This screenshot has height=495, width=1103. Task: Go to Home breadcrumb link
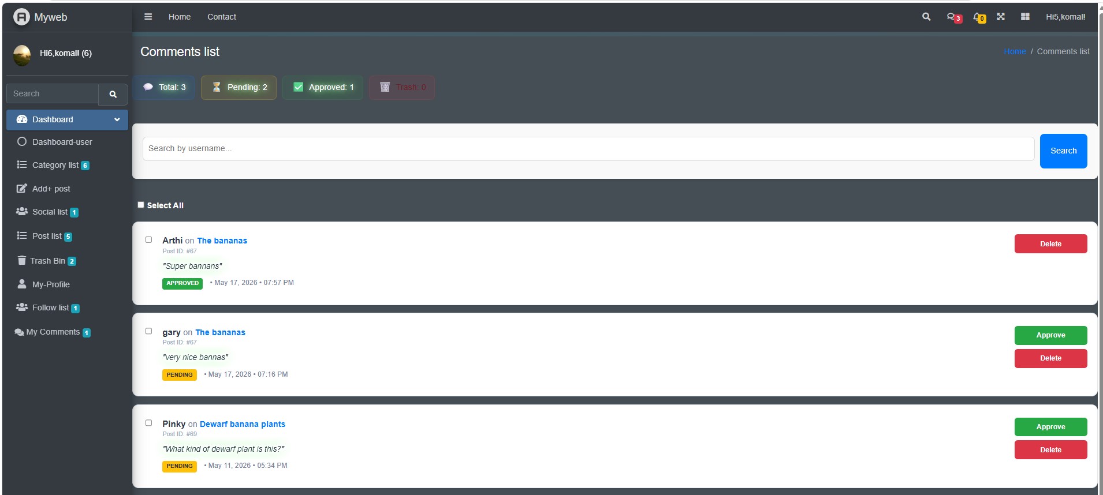click(x=1015, y=51)
